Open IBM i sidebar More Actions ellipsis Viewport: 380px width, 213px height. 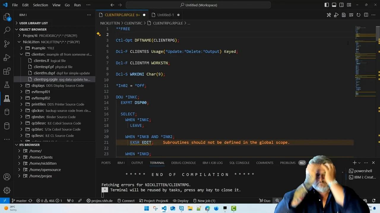click(x=89, y=15)
